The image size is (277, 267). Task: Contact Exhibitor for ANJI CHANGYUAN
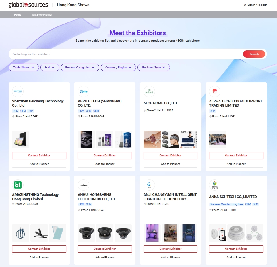pyautogui.click(x=171, y=249)
